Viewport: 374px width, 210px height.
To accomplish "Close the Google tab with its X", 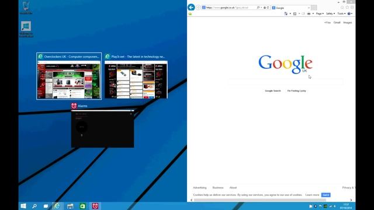I will 309,8.
